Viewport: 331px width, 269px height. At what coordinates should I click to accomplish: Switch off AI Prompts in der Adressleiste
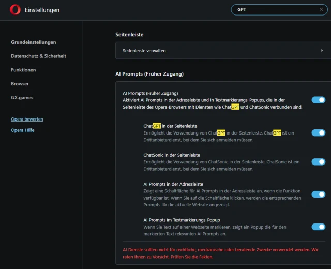(318, 195)
